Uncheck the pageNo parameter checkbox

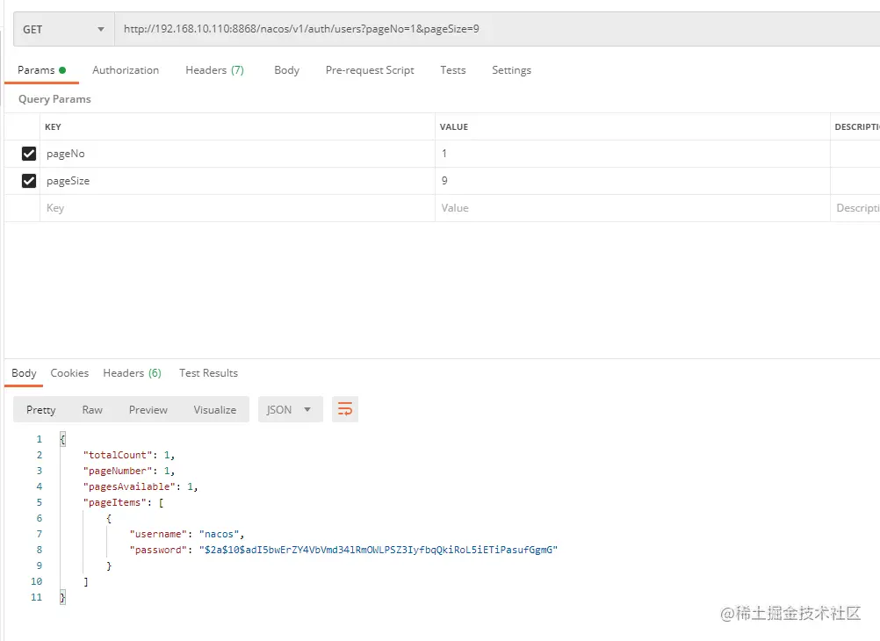[x=29, y=154]
